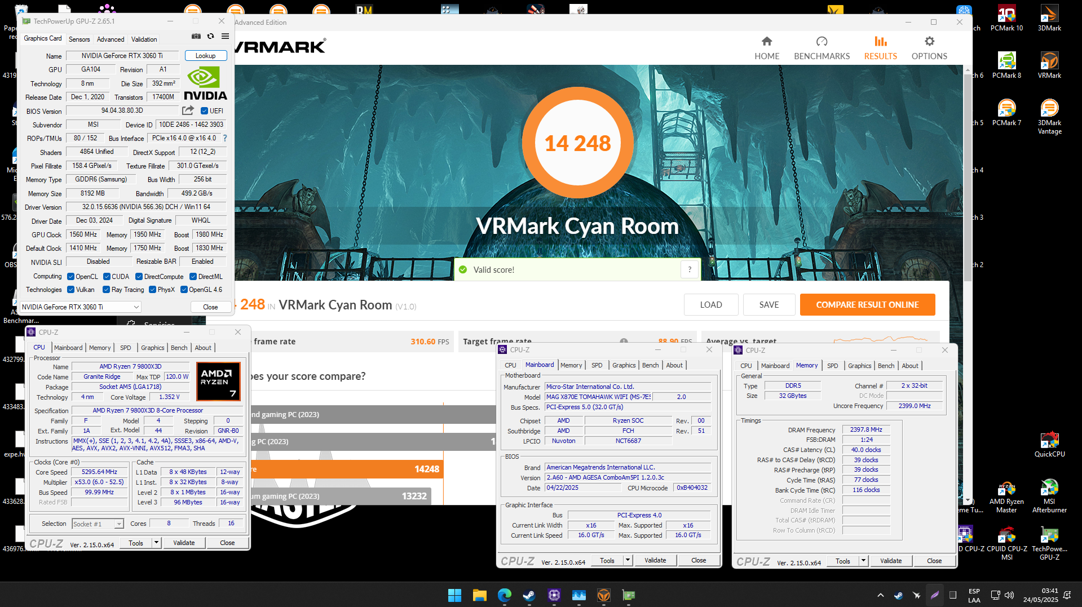Screen dimensions: 1082x607
Task: Open ESP LAA language indicator
Action: pos(974,595)
